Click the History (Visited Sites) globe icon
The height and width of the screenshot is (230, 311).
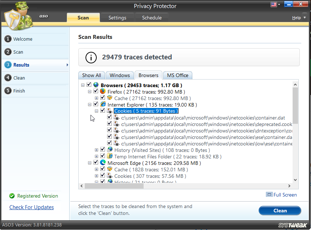tap(109, 150)
